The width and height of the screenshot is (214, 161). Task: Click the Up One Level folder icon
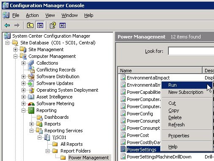30,25
